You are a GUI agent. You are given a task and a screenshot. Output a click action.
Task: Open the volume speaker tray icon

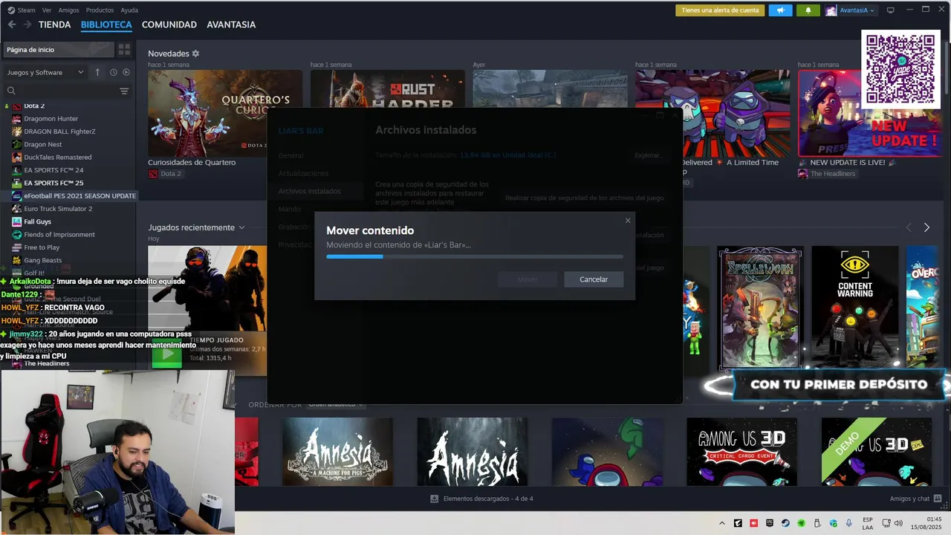(x=898, y=523)
